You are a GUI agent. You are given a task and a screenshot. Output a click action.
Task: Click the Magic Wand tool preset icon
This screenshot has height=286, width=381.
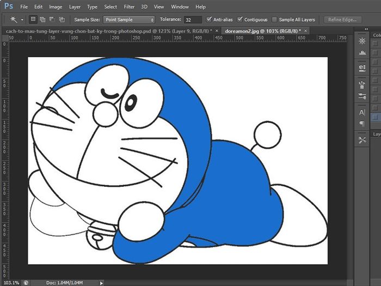14,20
